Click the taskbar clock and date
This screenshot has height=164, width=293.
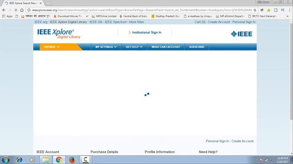click(x=282, y=160)
